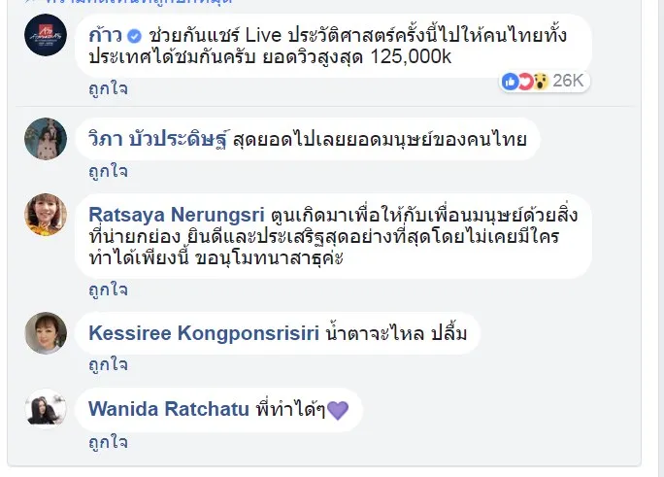Like Wanida Ratchatu's comment
Image resolution: width=664 pixels, height=477 pixels.
[x=108, y=443]
